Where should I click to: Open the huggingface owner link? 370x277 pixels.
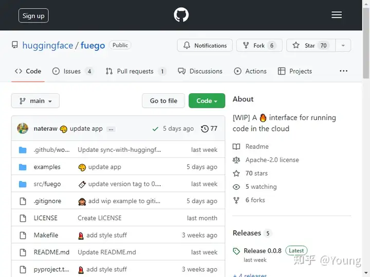[x=48, y=45]
